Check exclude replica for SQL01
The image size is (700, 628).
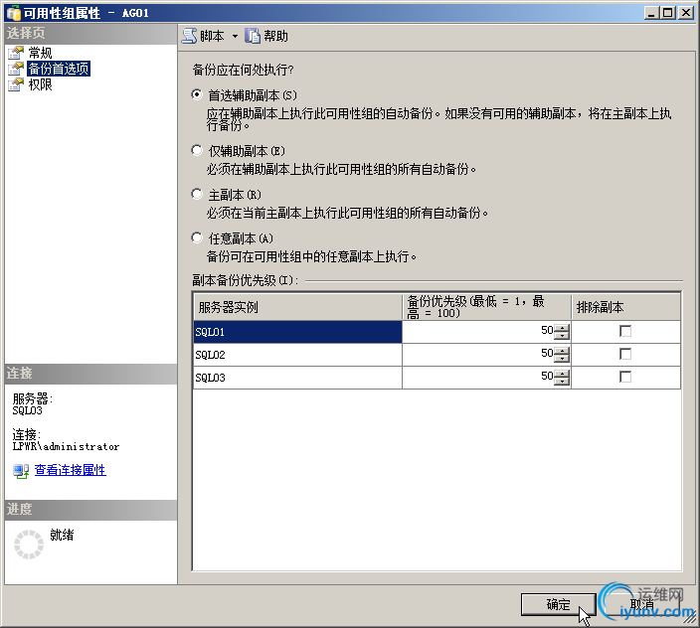(625, 332)
